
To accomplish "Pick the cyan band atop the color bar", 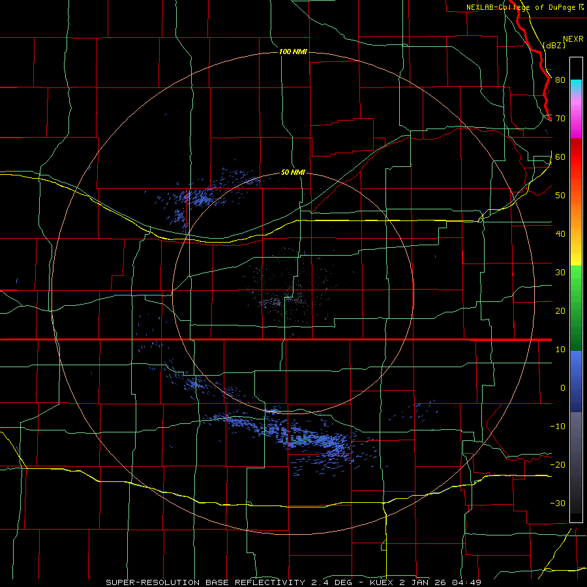I will (x=576, y=87).
